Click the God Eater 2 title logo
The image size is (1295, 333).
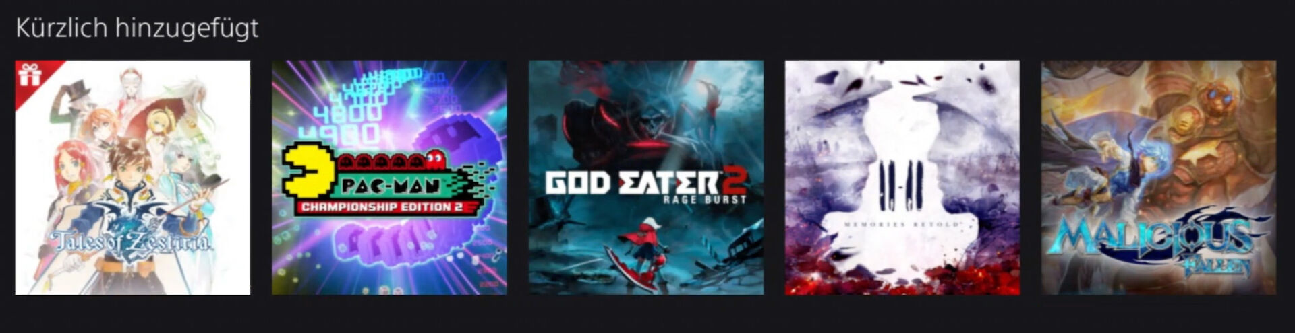point(645,186)
